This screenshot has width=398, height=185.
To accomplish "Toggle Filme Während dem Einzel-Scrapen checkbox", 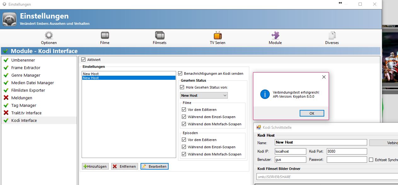I will 184,117.
